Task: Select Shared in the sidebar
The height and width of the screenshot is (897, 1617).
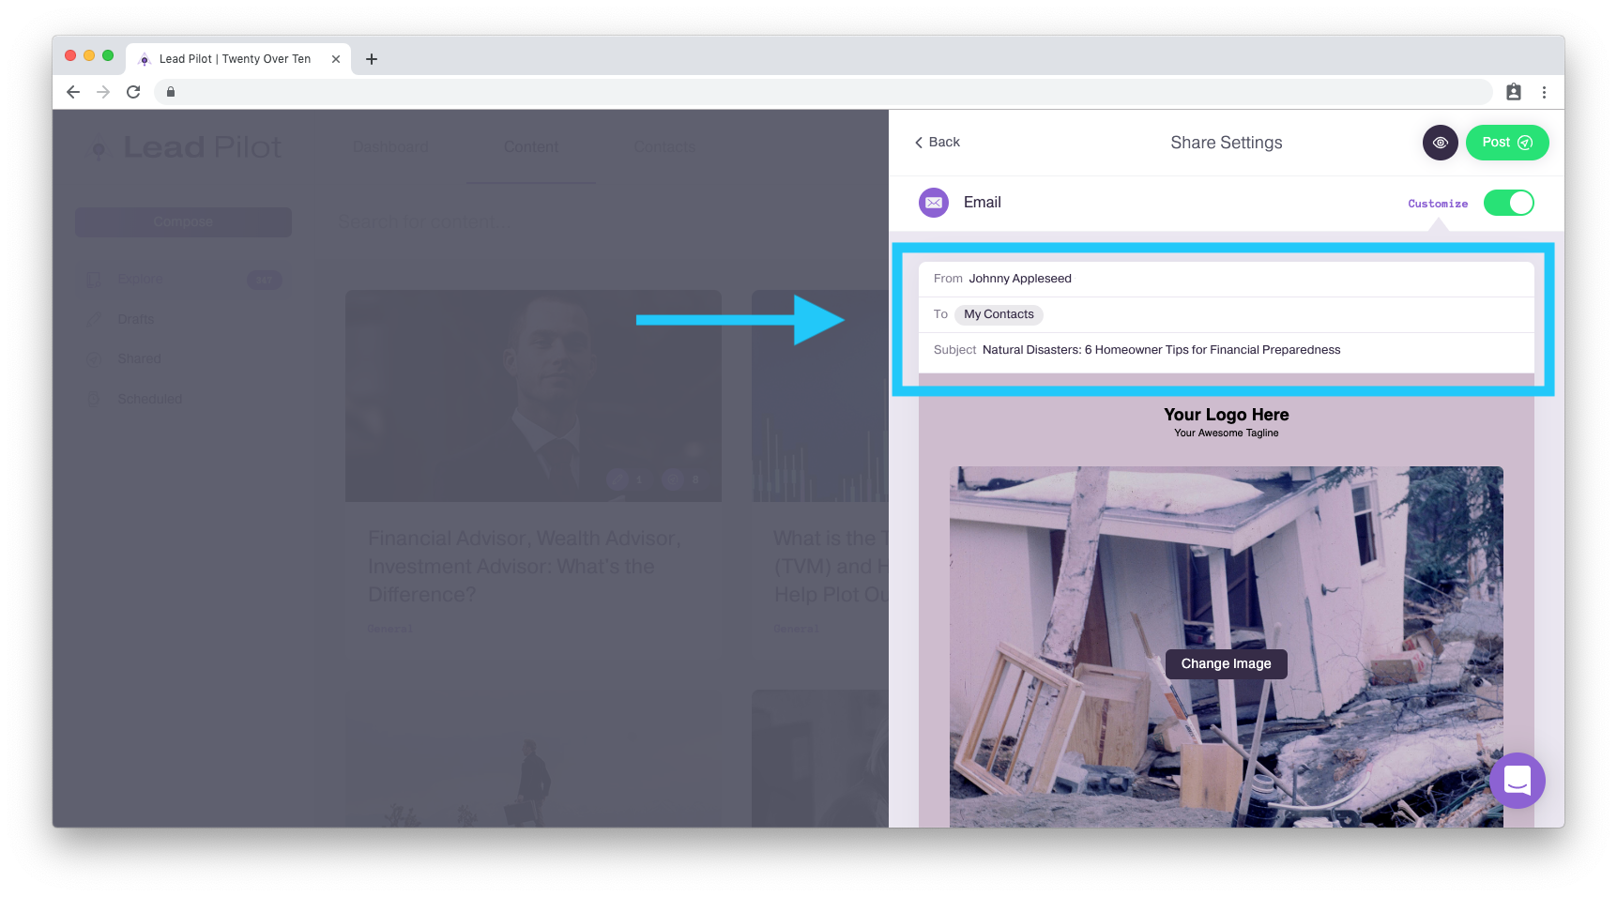Action: click(139, 359)
